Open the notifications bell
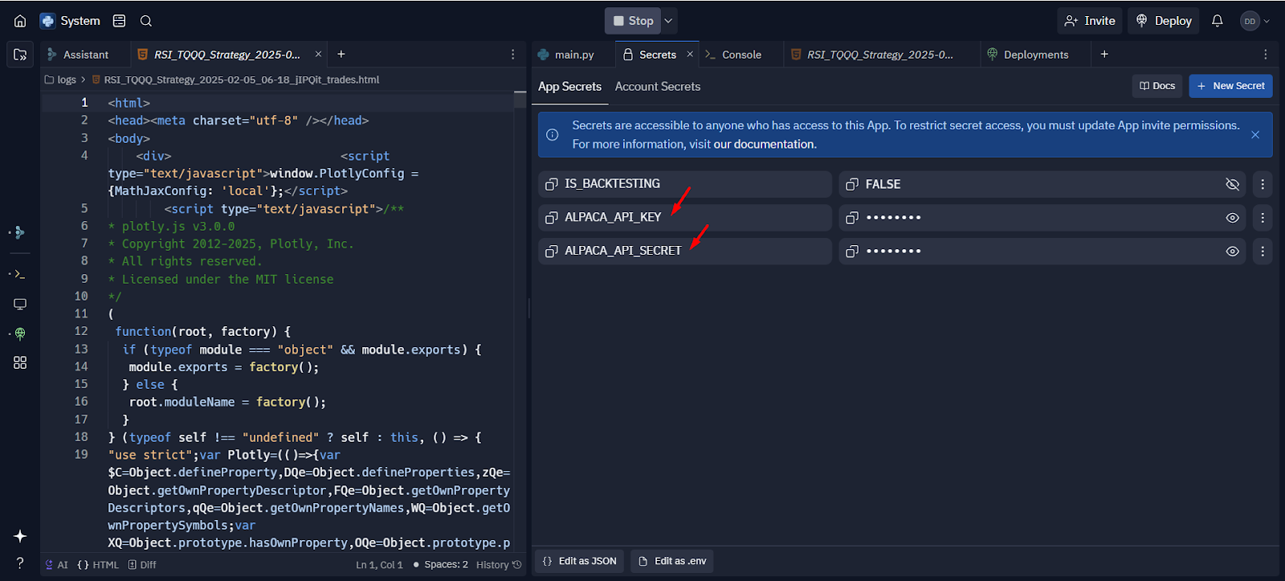Image resolution: width=1285 pixels, height=581 pixels. point(1218,21)
